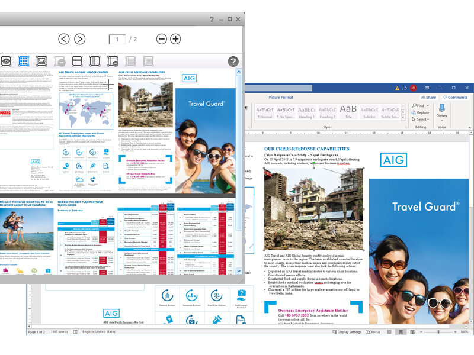Click the page number field showing 1
Viewport: 474px width, 355px height.
click(117, 39)
